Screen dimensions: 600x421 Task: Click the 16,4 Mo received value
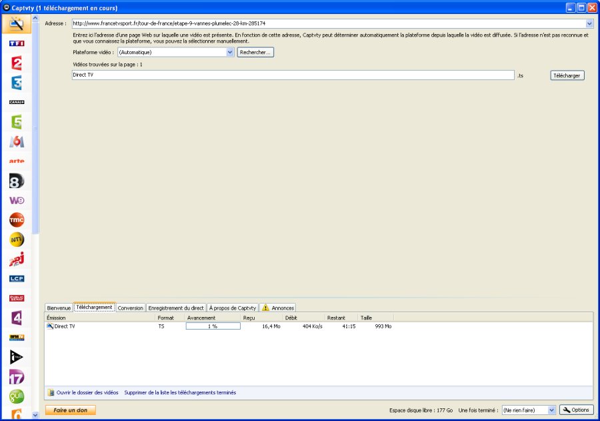pos(271,326)
